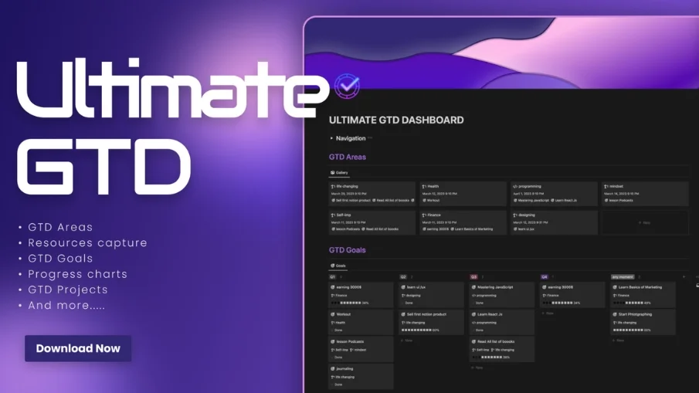Click the life changing area card icon
This screenshot has height=393, width=699.
333,186
